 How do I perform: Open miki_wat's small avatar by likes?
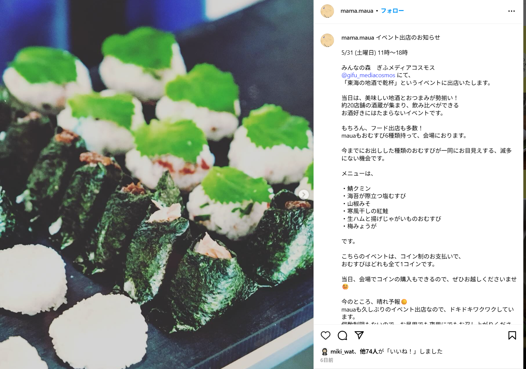(325, 352)
